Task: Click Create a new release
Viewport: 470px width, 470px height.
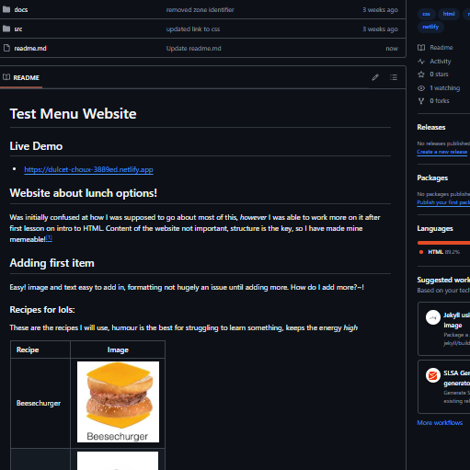Action: tap(442, 152)
